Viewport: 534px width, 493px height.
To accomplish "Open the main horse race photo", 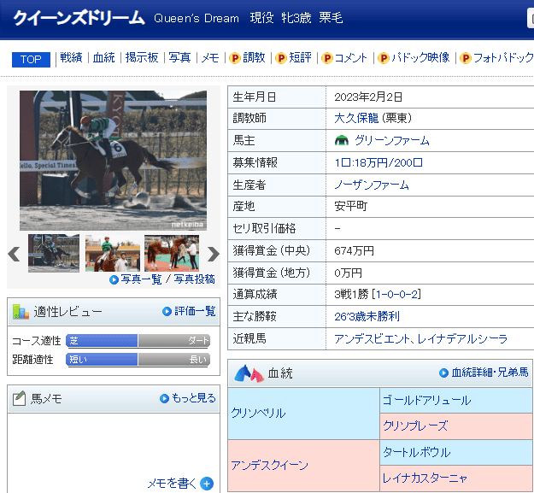I will (x=113, y=161).
